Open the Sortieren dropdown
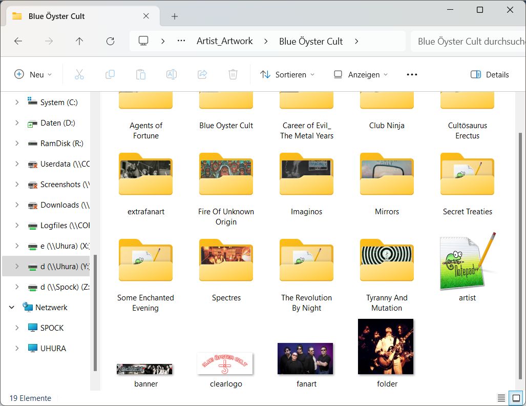 coord(287,74)
